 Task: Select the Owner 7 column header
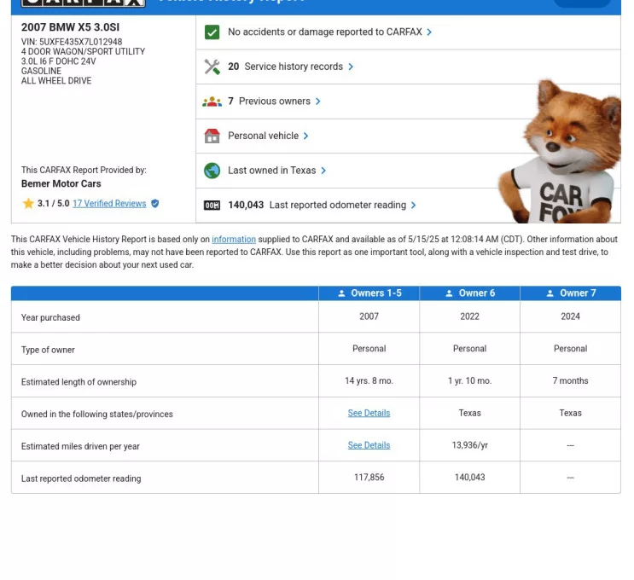pyautogui.click(x=570, y=293)
